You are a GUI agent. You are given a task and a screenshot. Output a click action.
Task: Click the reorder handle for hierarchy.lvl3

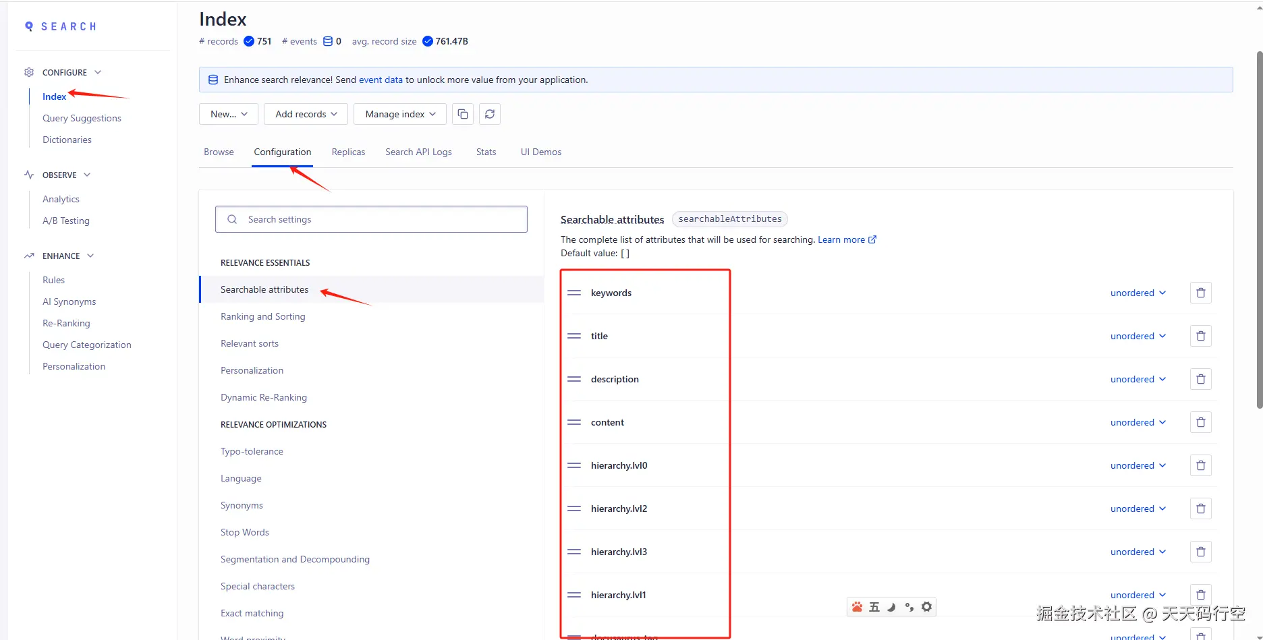[x=574, y=552]
